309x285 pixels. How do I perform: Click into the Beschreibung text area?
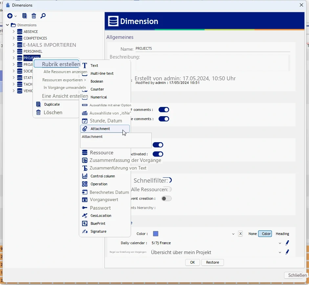tap(213, 63)
